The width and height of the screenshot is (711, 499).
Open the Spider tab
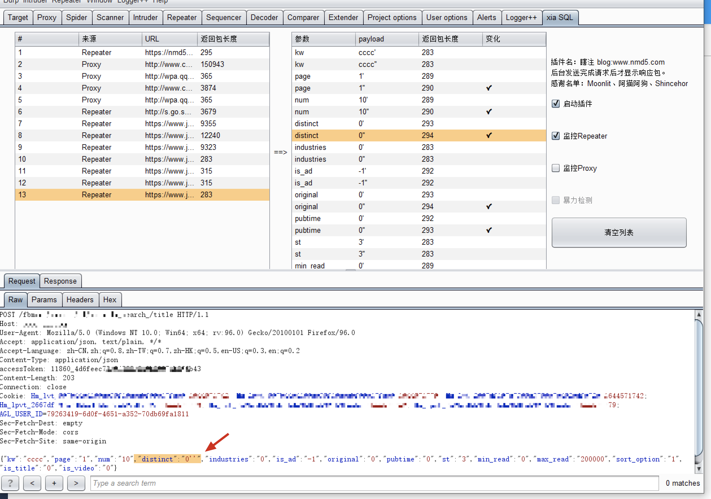77,18
